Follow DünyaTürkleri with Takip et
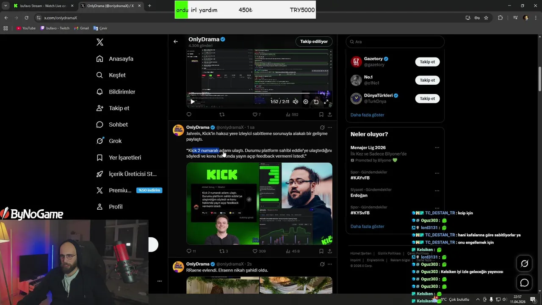Screen dimensions: 542x305 click(427, 98)
